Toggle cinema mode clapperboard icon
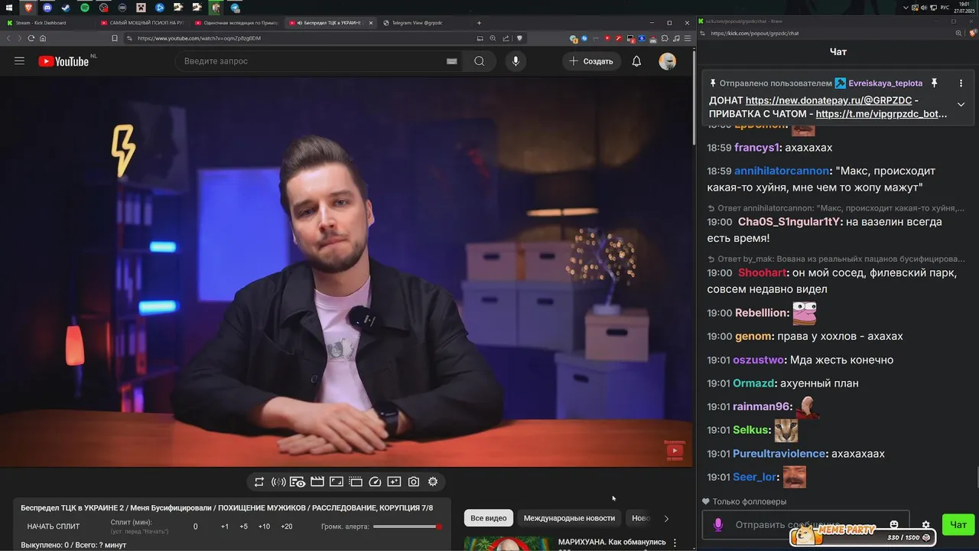This screenshot has width=979, height=551. pyautogui.click(x=317, y=481)
